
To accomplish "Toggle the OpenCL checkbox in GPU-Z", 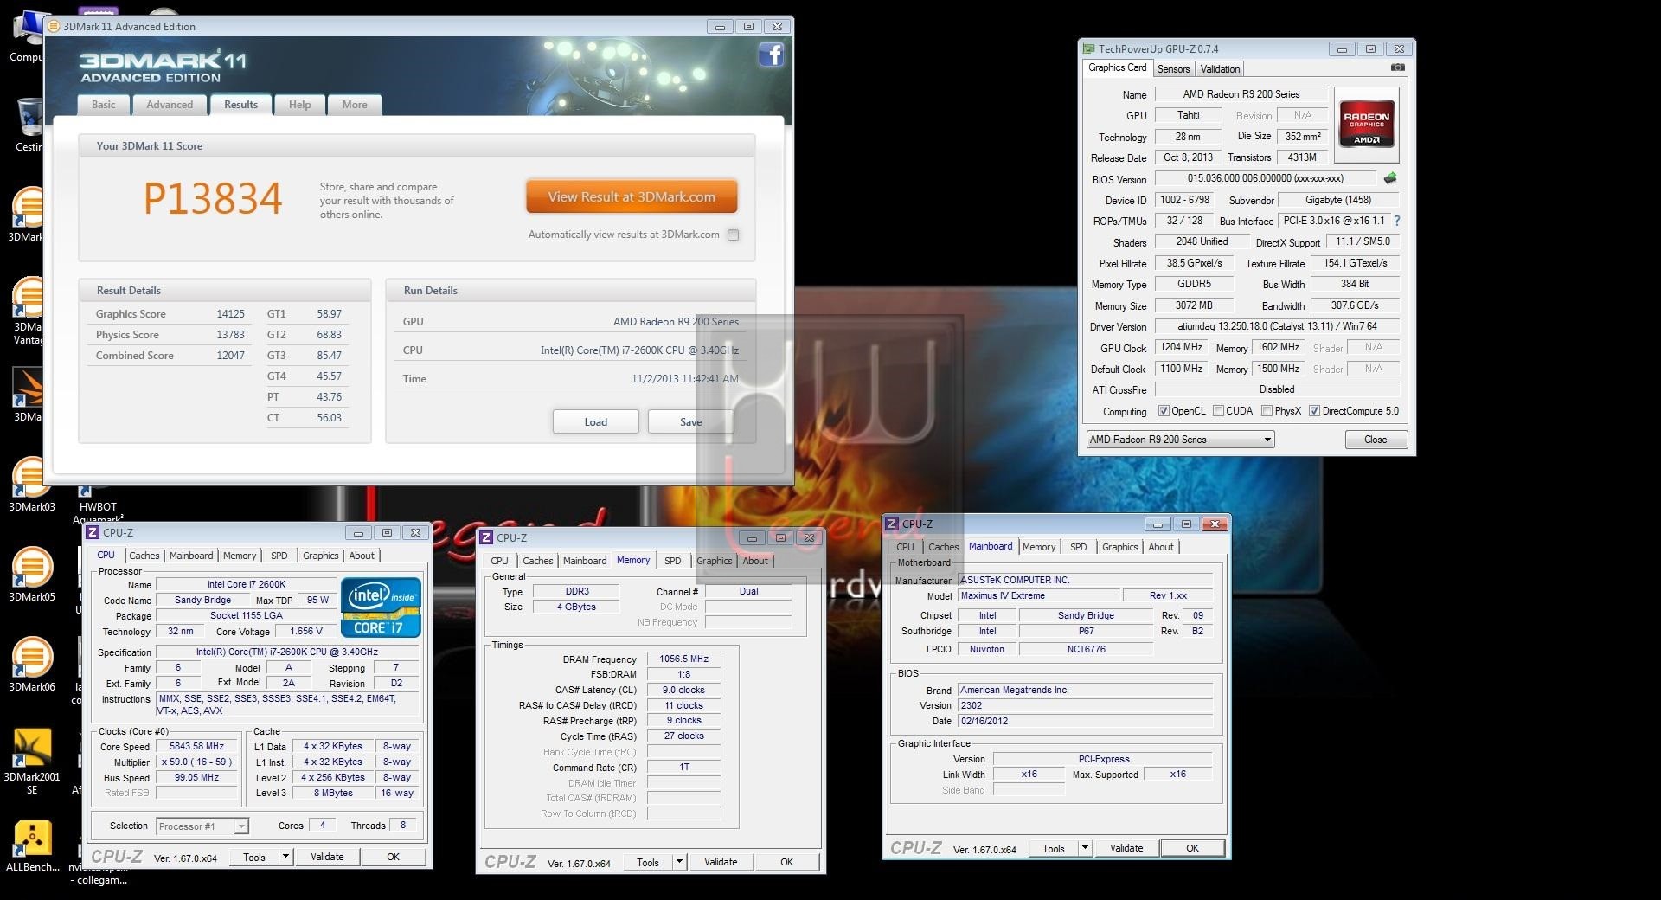I will pos(1164,411).
